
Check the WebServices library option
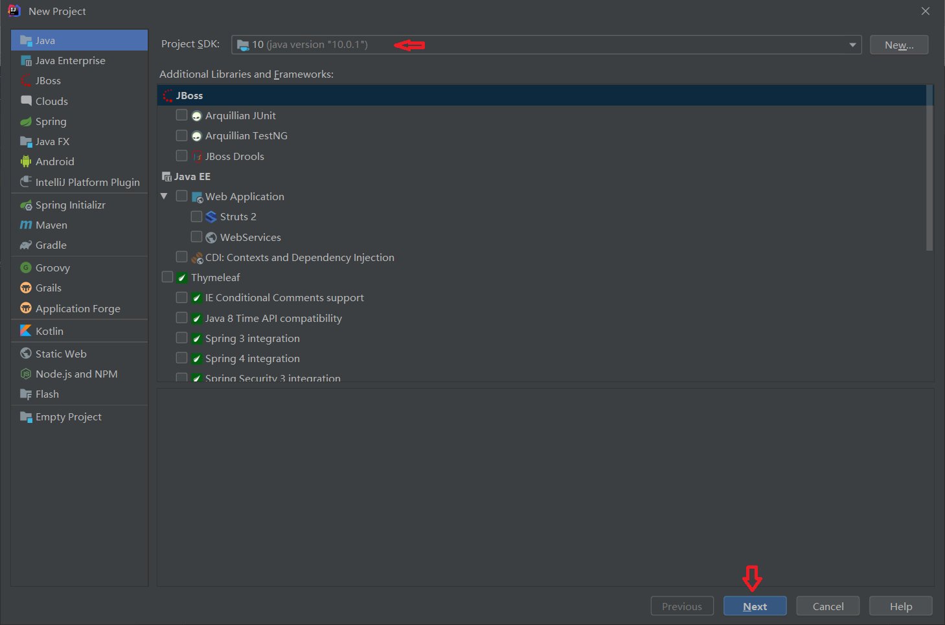click(x=197, y=236)
